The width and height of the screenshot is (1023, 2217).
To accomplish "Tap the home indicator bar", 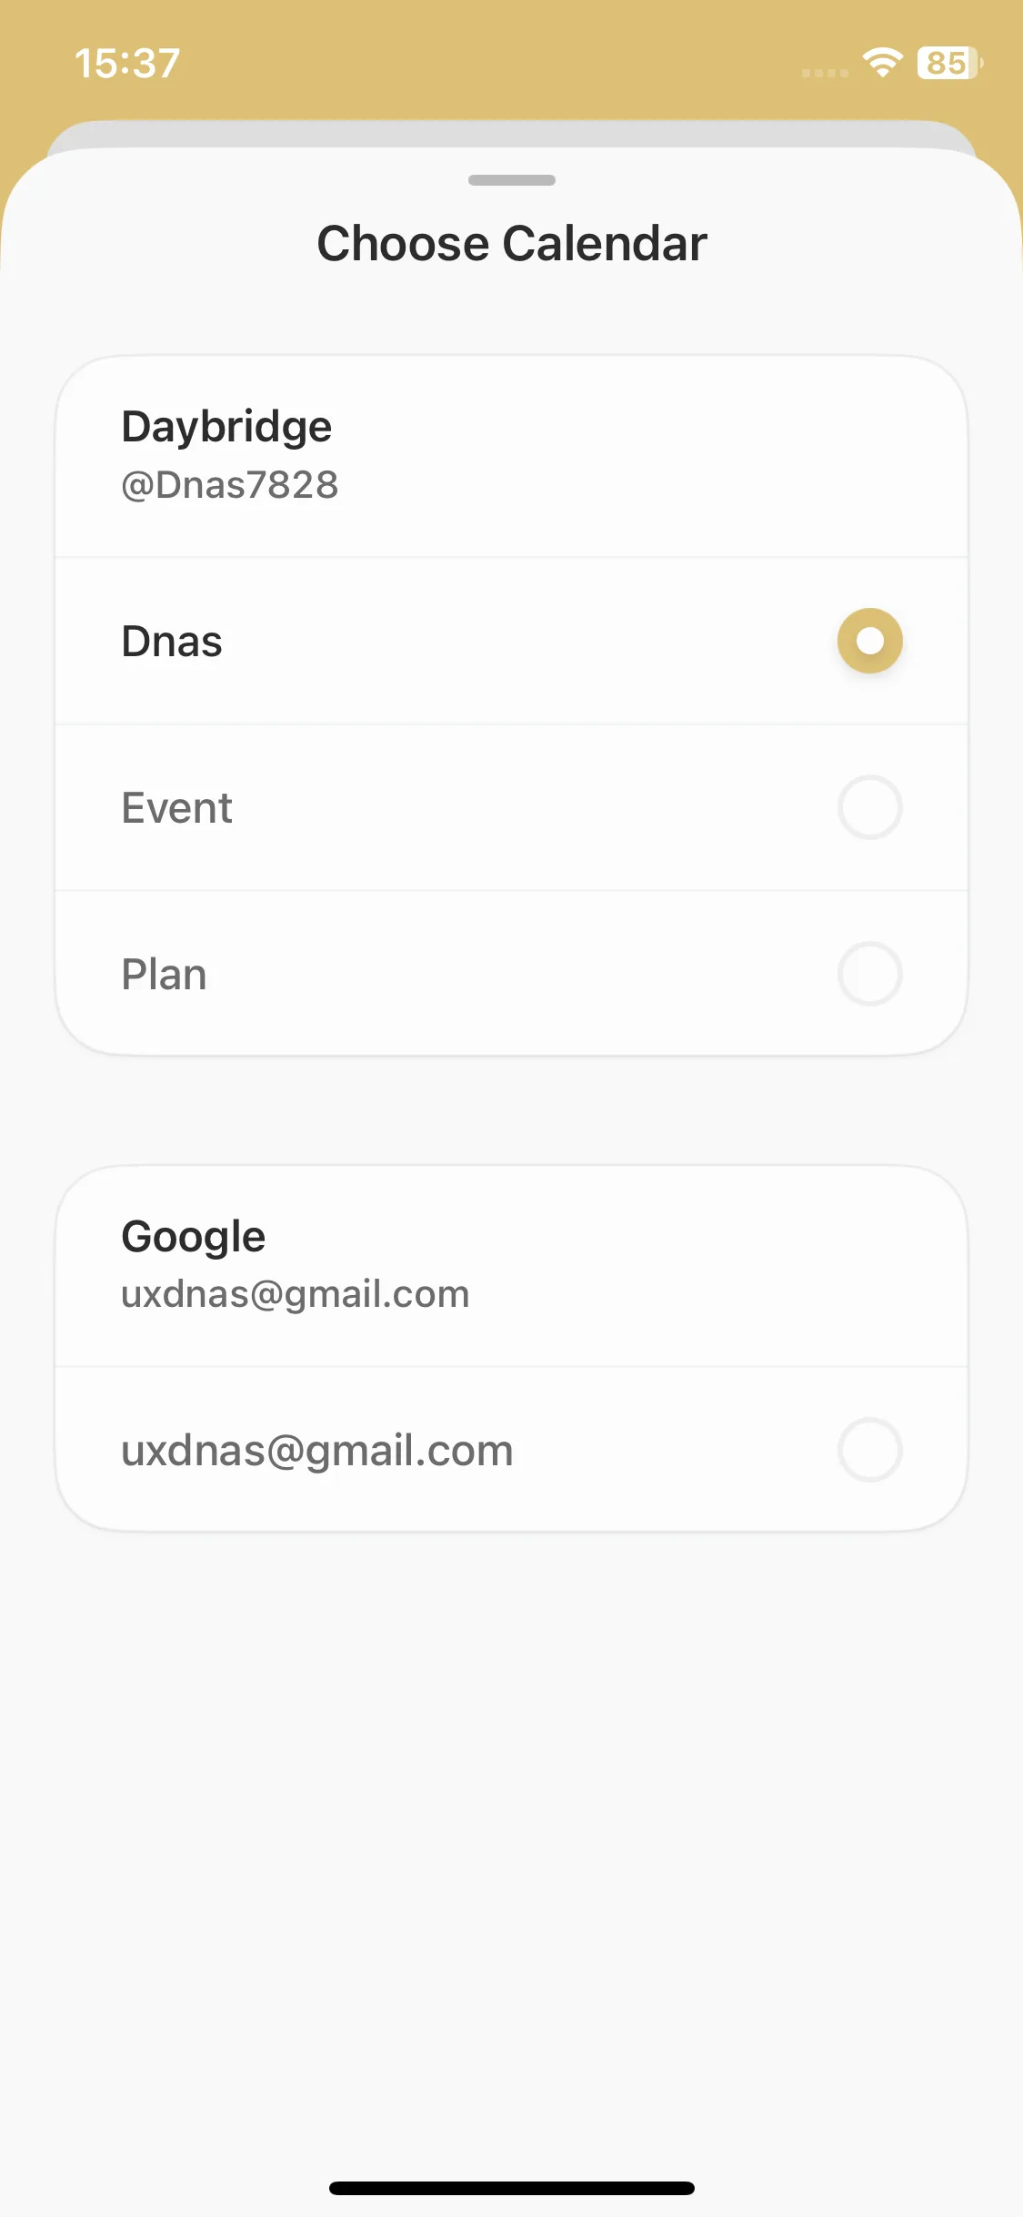I will click(x=512, y=2188).
